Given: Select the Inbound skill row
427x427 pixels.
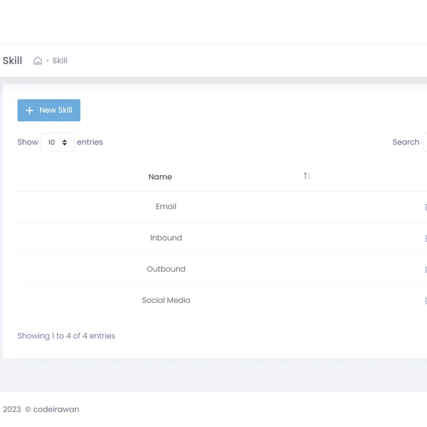Looking at the screenshot, I should 166,238.
